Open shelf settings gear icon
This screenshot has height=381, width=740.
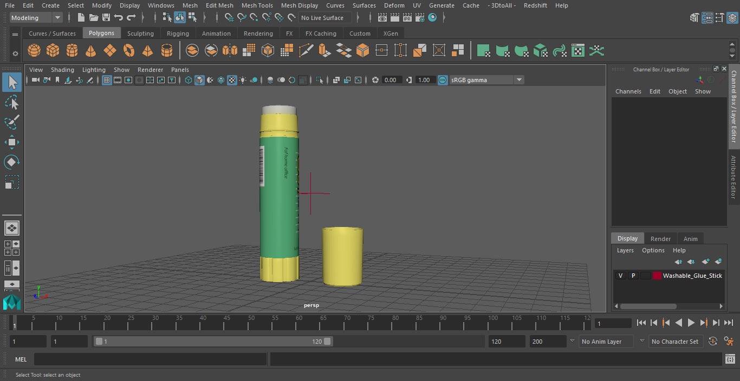(x=15, y=53)
